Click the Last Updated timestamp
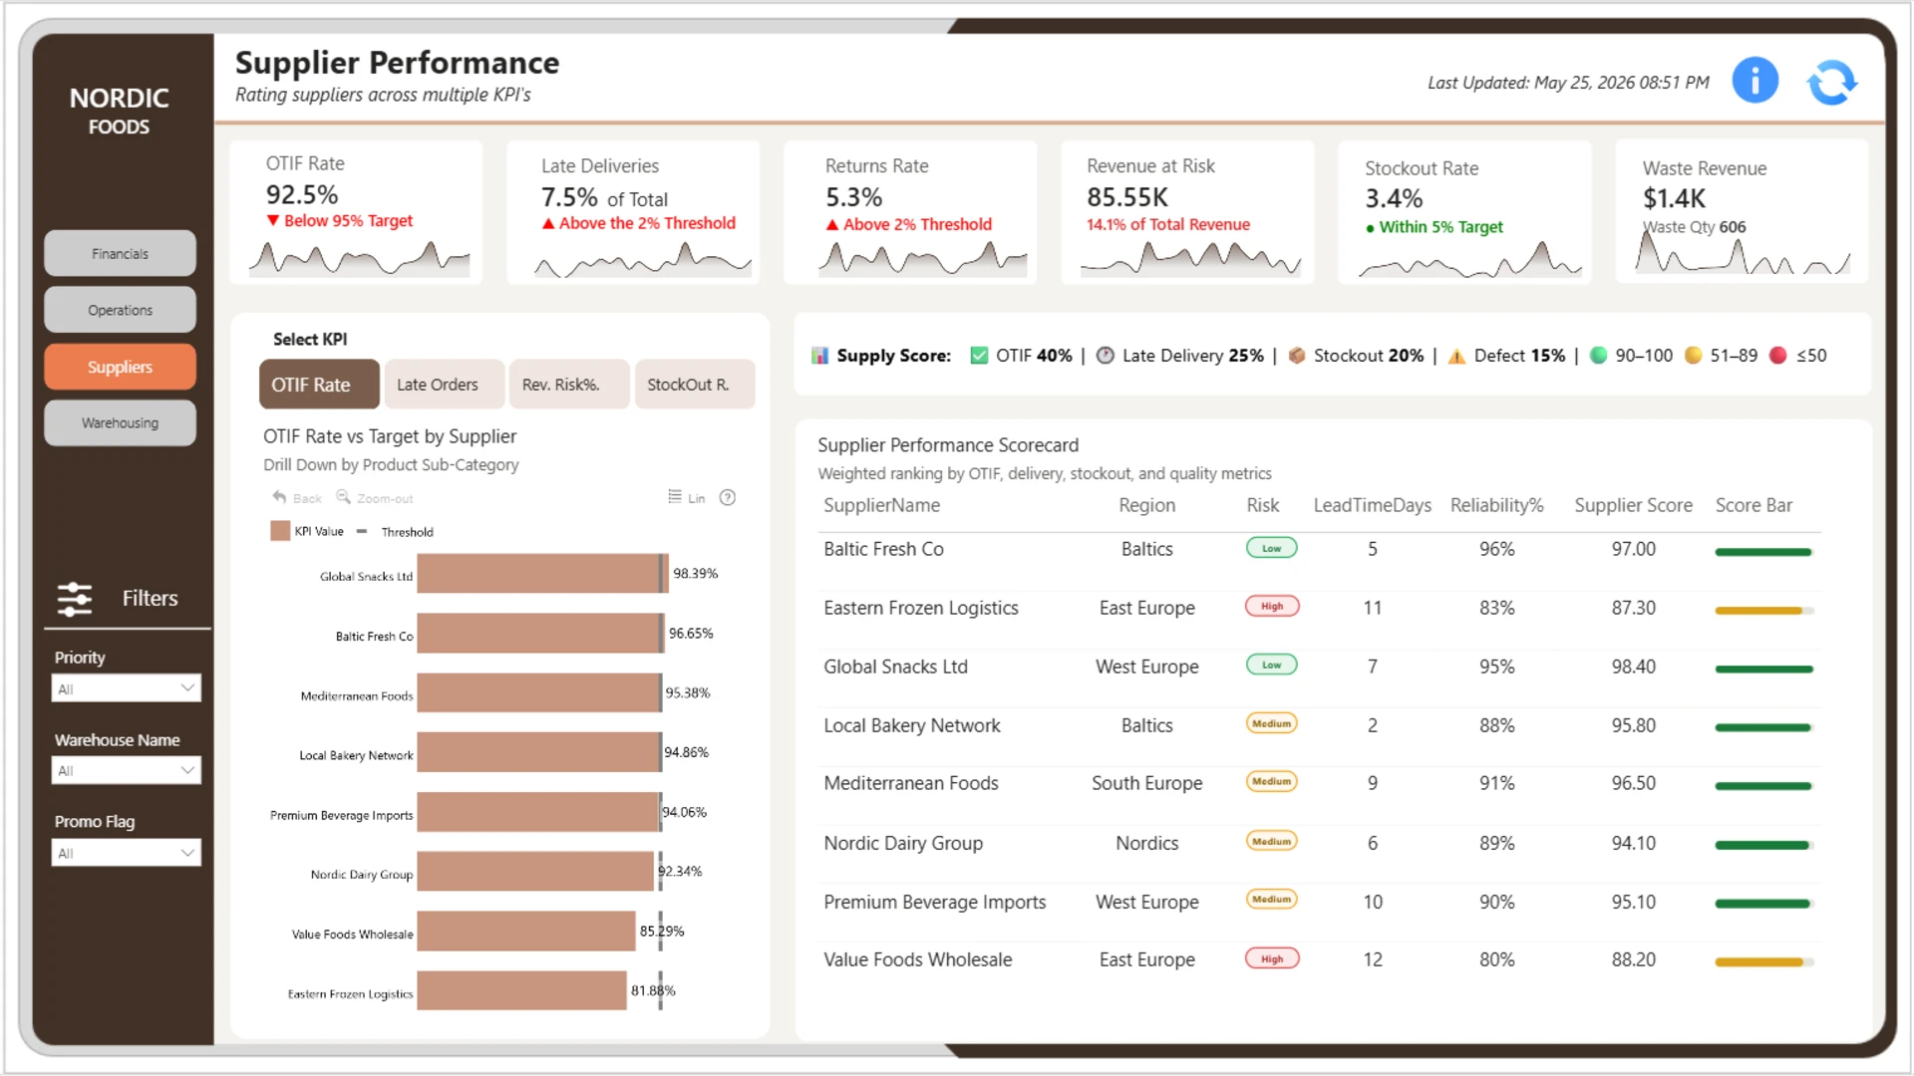This screenshot has width=1914, height=1076. [1568, 83]
